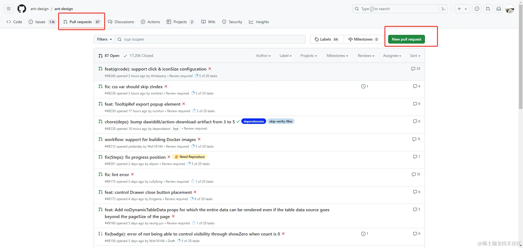Click the search field in header
The height and width of the screenshot is (248, 523).
[400, 9]
